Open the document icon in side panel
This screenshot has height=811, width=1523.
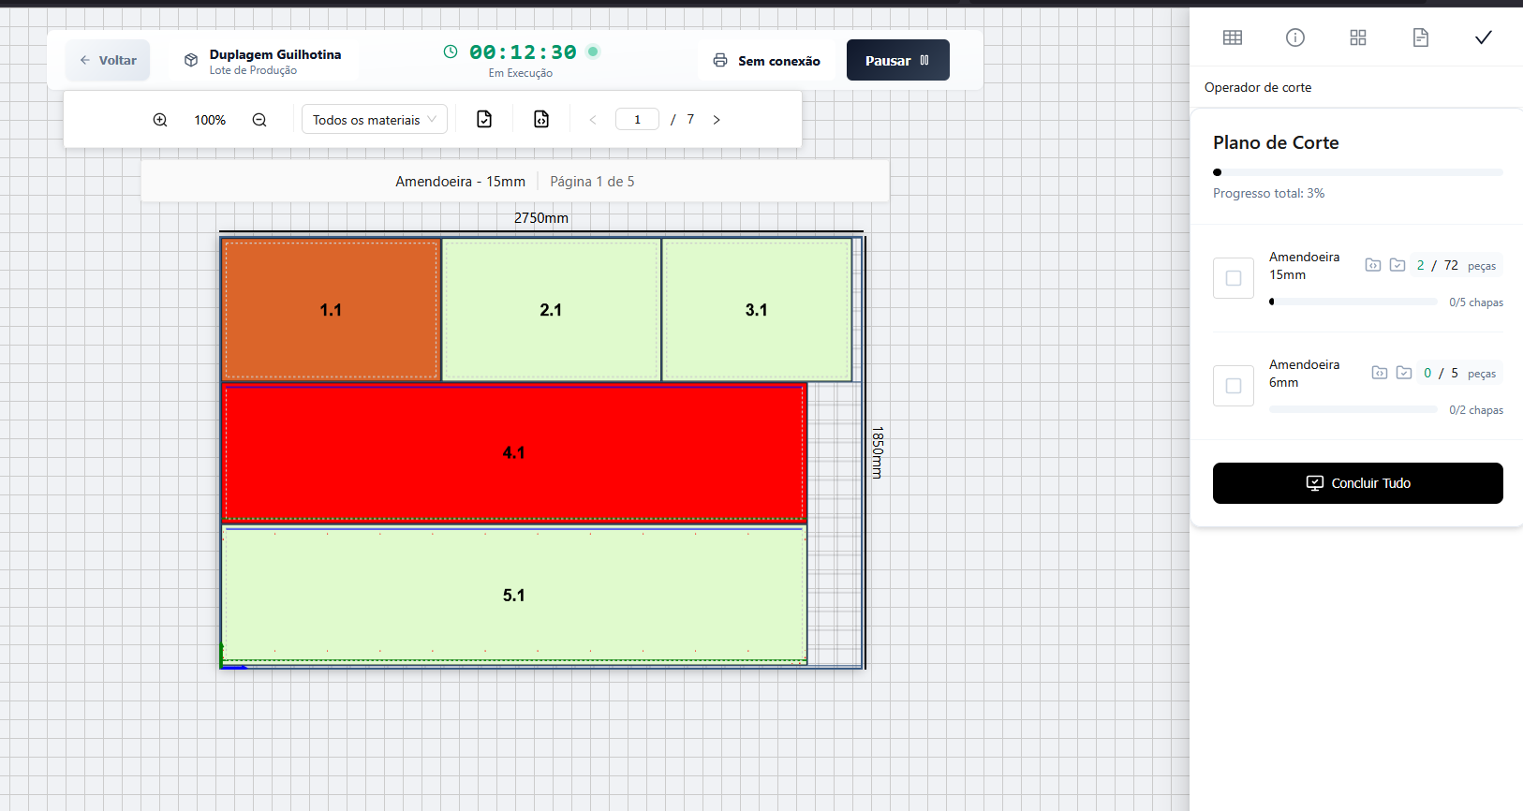pos(1421,37)
